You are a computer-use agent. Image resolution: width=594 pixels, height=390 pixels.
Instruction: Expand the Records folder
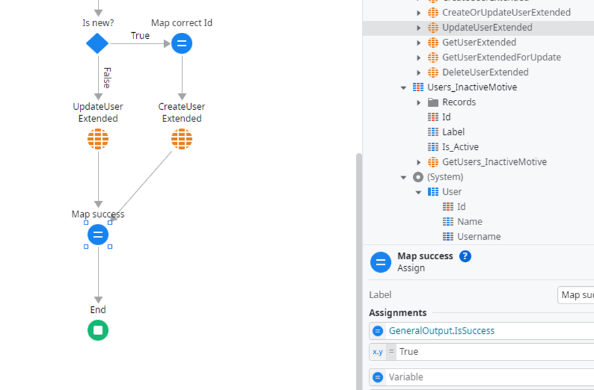pyautogui.click(x=418, y=102)
